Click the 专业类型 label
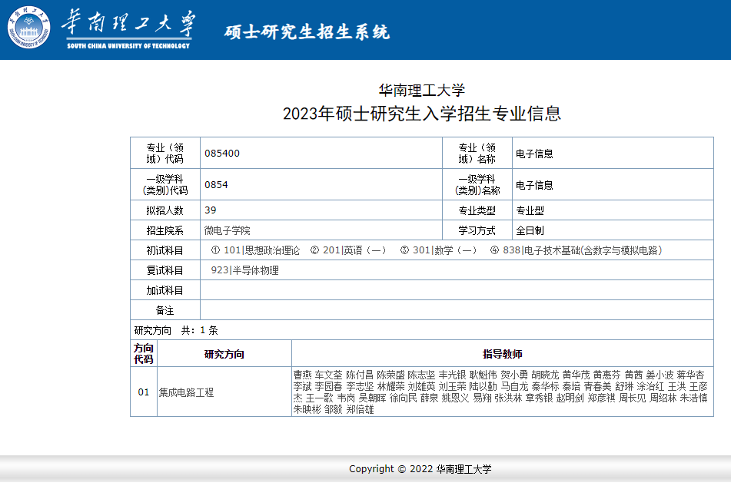The image size is (731, 486). tap(477, 210)
